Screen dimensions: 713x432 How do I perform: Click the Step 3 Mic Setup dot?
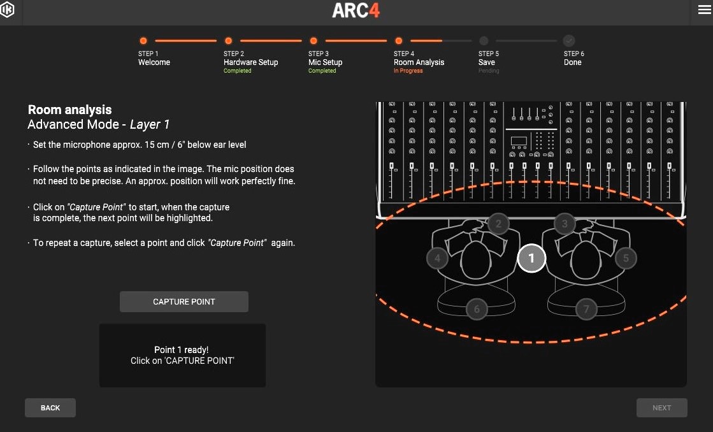point(313,41)
